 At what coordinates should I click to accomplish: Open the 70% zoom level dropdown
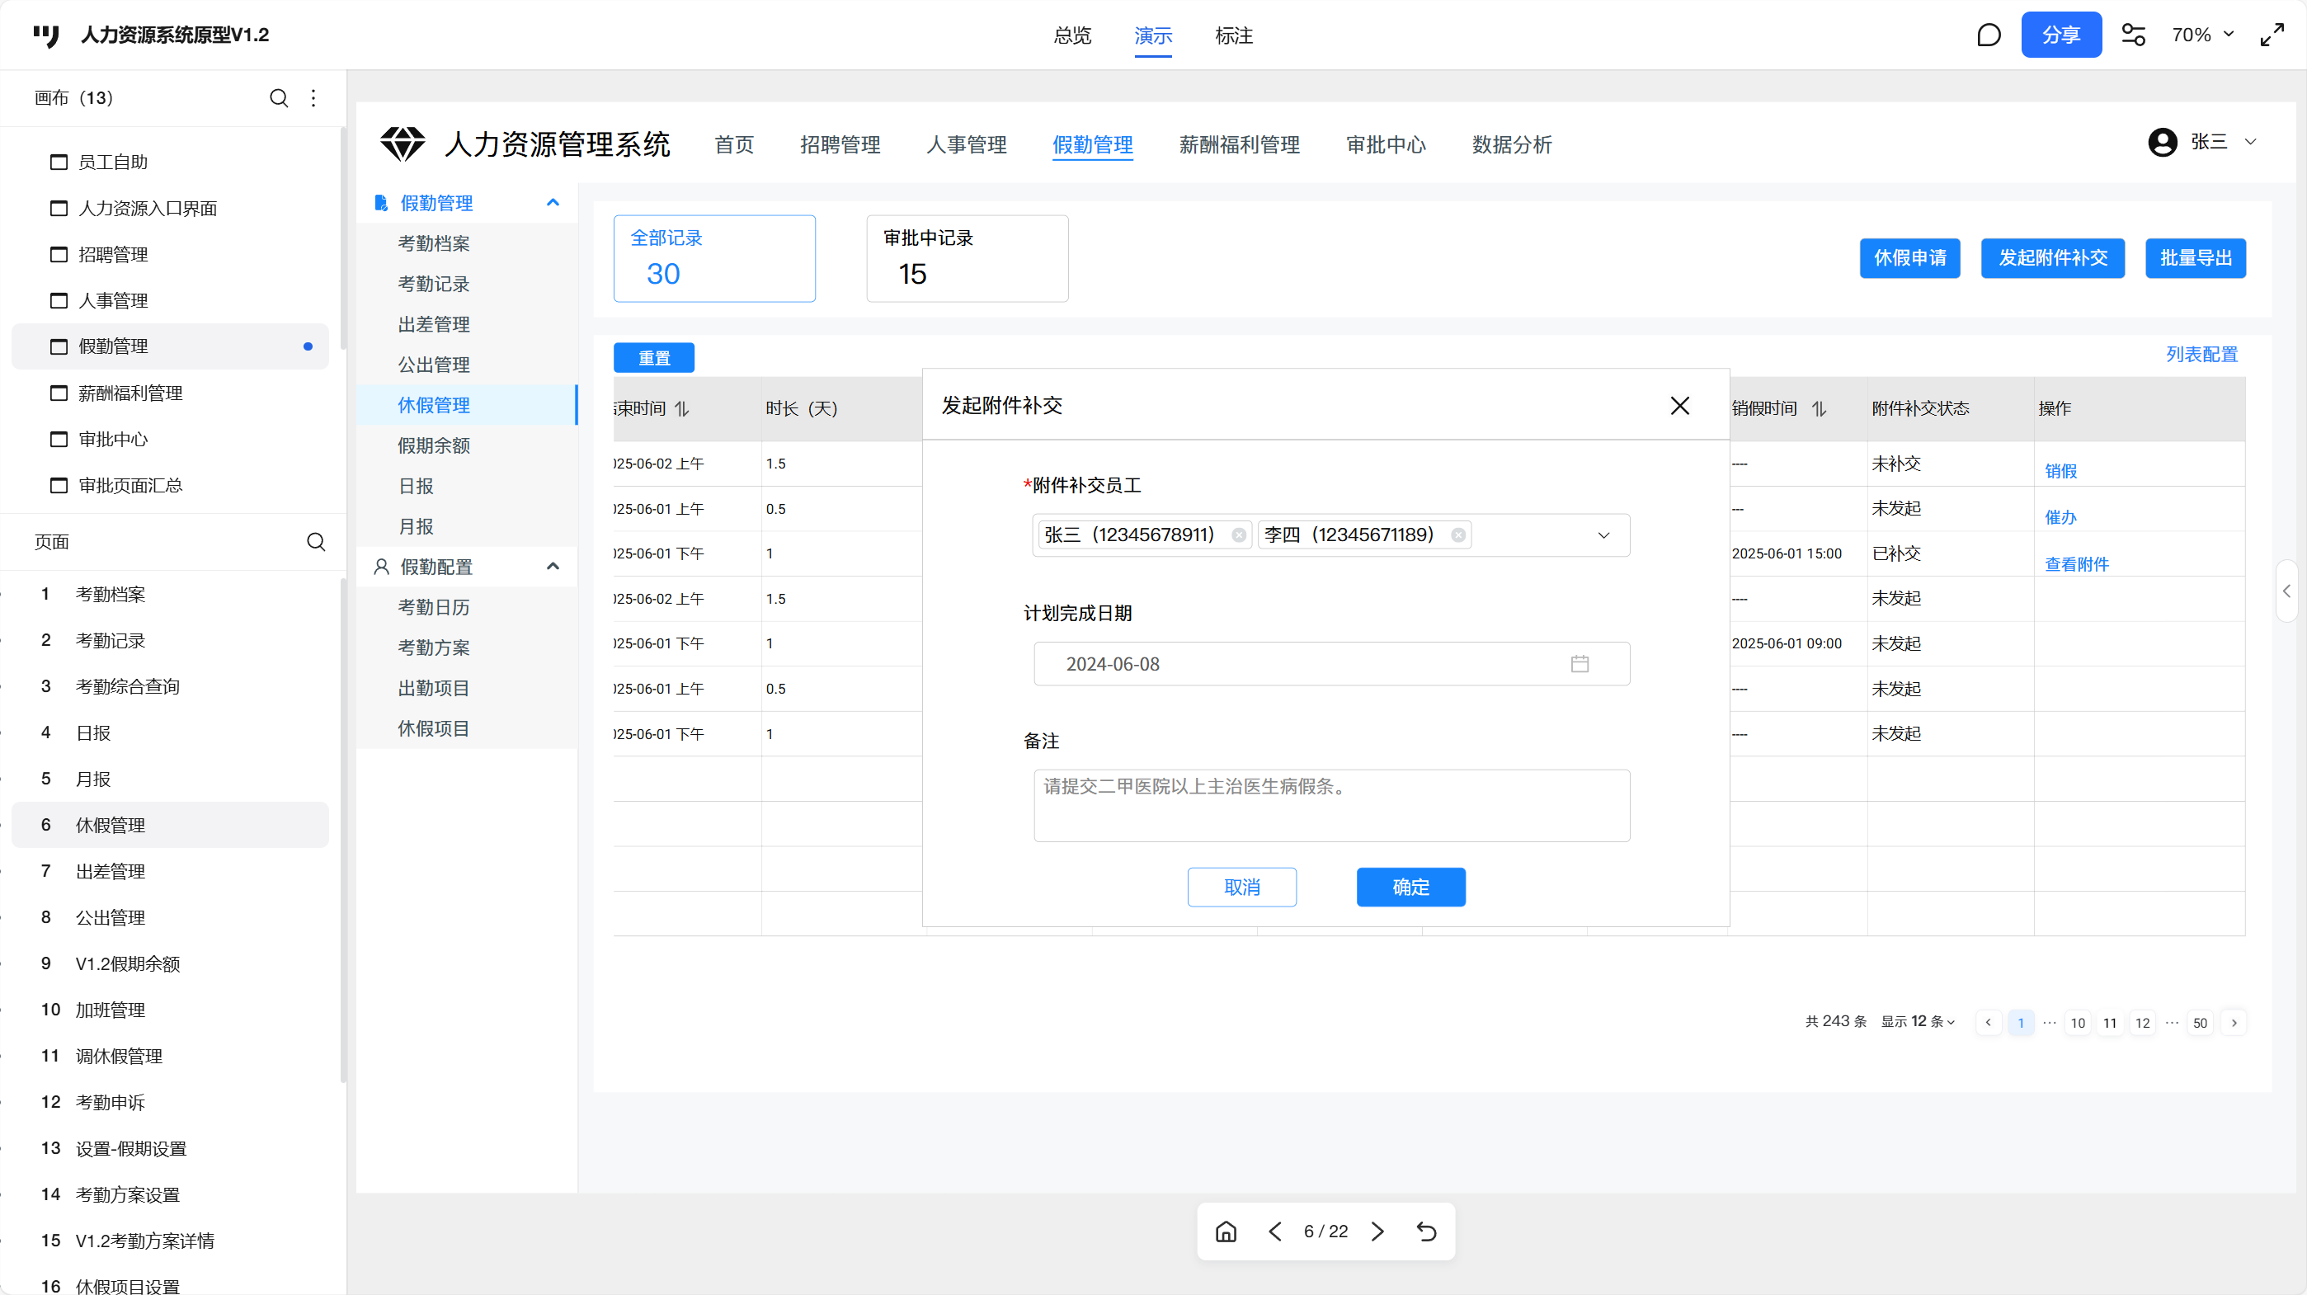tap(2203, 35)
